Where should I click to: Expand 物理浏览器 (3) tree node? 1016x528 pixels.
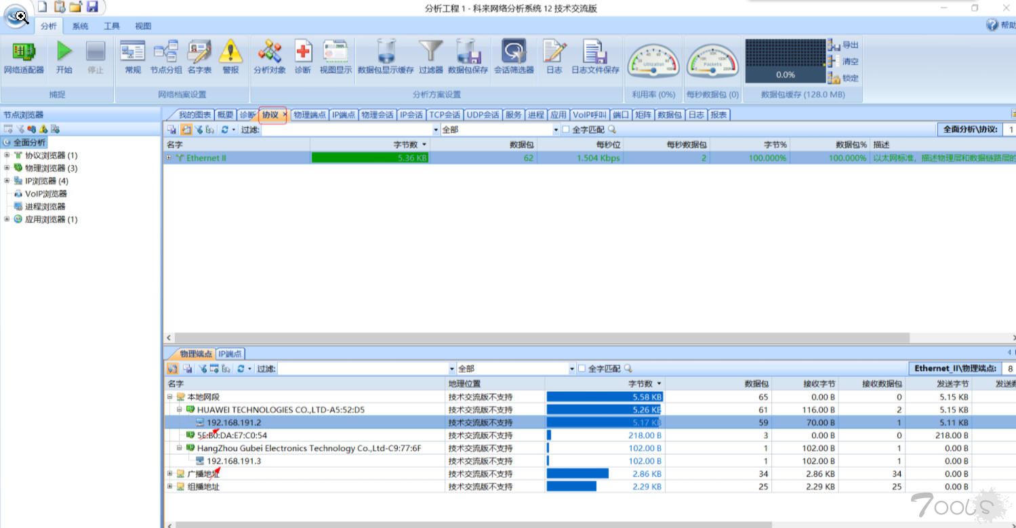tap(7, 168)
